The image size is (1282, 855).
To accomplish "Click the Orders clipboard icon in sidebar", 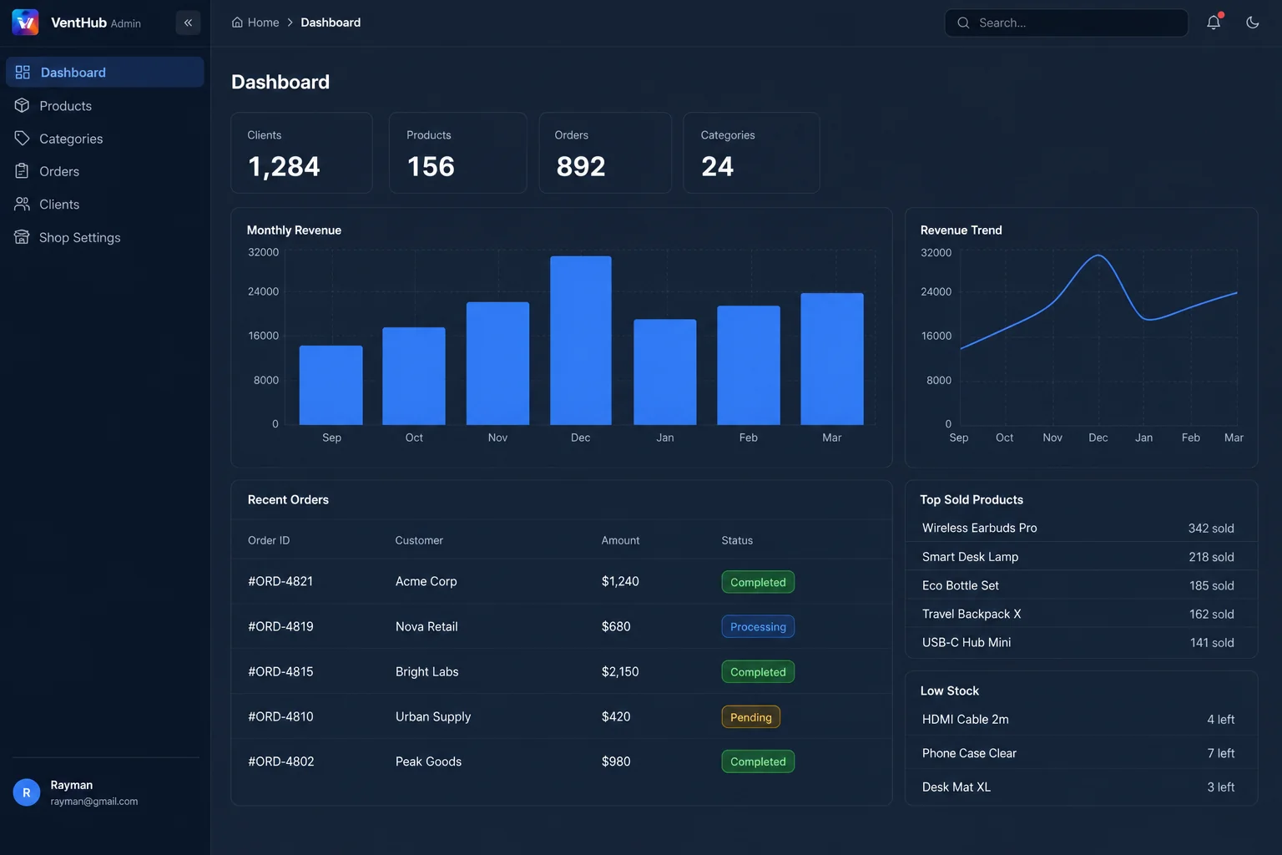I will point(23,171).
